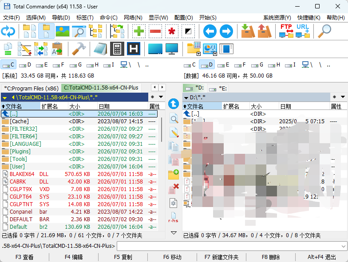Screen dimensions: 348x262
Task: Select drive D in left drive bar
Action: (25, 65)
